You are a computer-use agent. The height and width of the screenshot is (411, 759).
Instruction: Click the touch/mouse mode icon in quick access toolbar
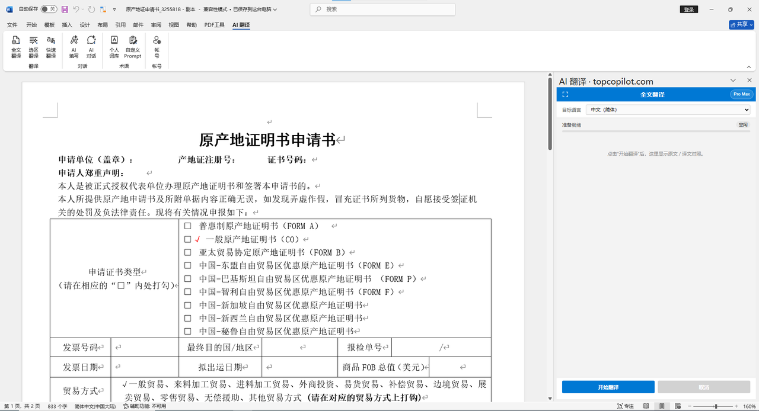coord(104,9)
